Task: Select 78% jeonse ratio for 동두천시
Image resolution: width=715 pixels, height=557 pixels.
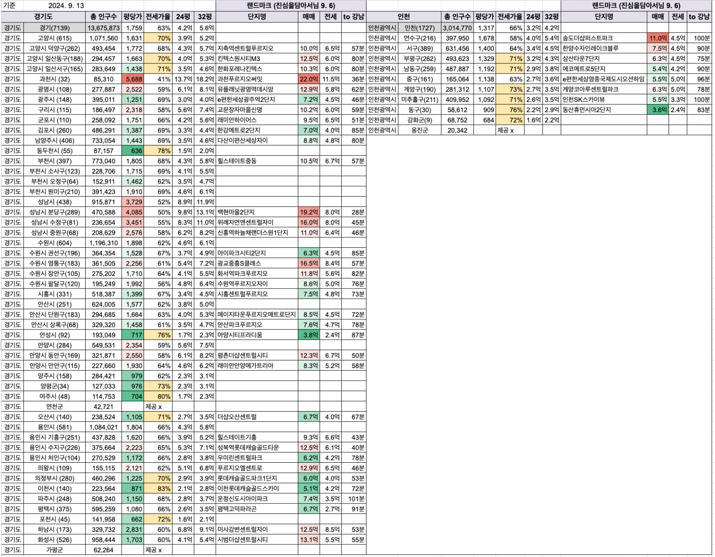Action: [158, 151]
